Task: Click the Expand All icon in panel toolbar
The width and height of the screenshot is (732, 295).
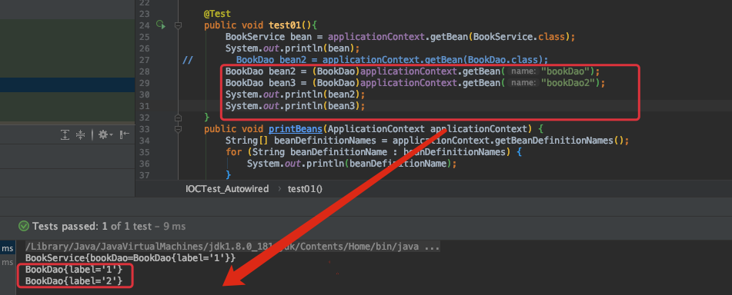Action: coord(65,134)
